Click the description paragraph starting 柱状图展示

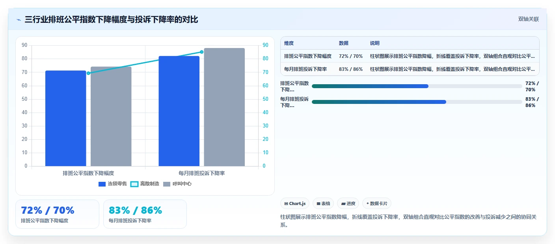(410, 221)
